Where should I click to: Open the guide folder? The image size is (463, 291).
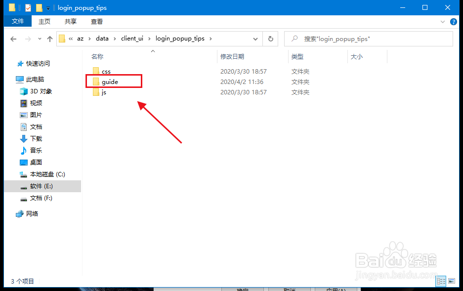click(x=109, y=82)
